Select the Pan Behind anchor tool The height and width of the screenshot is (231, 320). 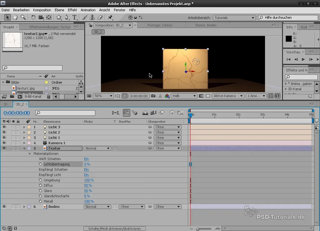point(49,17)
